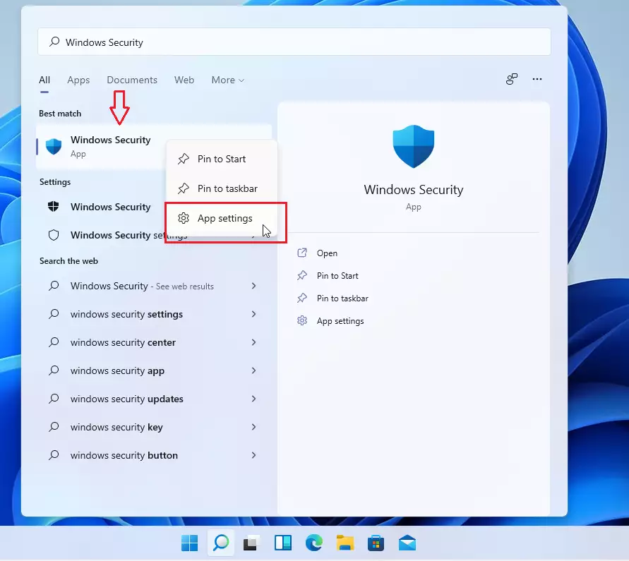Choose App settings in context menu
Image resolution: width=629 pixels, height=561 pixels.
[222, 218]
